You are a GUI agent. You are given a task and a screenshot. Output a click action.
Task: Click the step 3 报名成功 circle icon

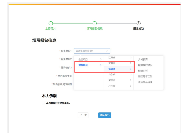point(138,23)
